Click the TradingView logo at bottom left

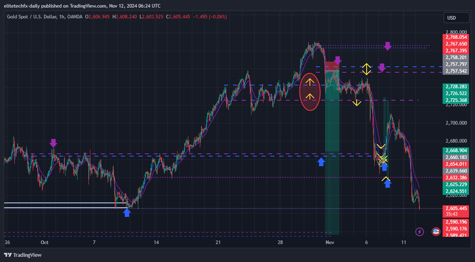(x=23, y=255)
